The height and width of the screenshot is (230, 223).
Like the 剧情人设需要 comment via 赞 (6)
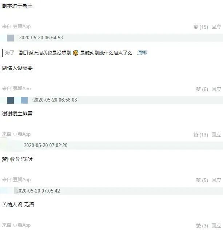click(202, 89)
